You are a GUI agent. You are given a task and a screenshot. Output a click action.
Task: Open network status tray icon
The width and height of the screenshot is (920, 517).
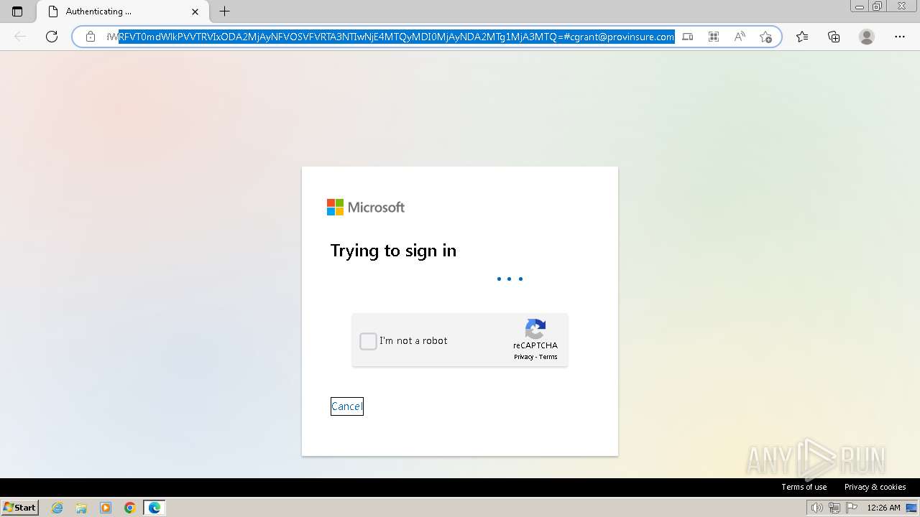pyautogui.click(x=834, y=508)
